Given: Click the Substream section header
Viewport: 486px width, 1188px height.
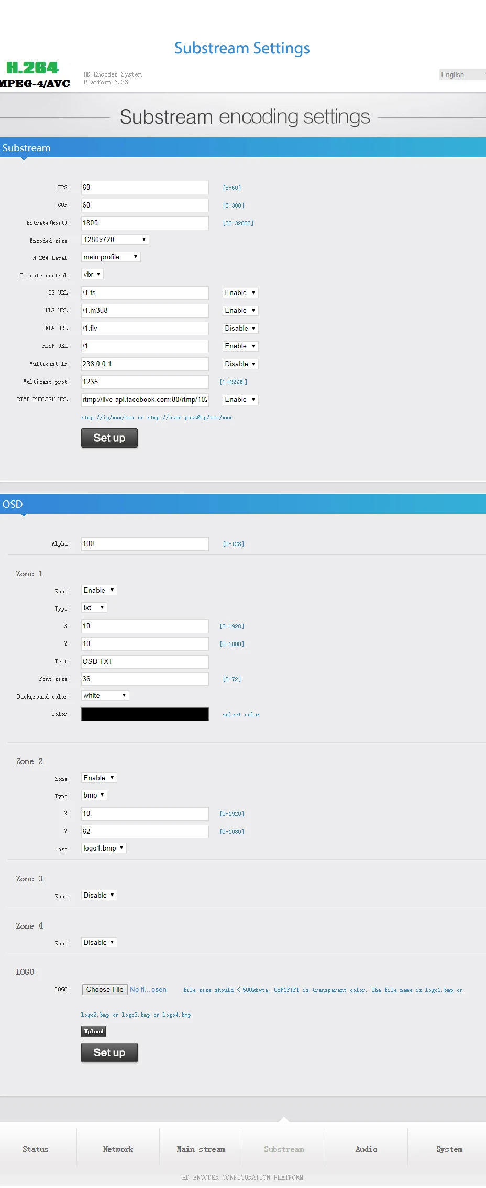Looking at the screenshot, I should pos(243,148).
